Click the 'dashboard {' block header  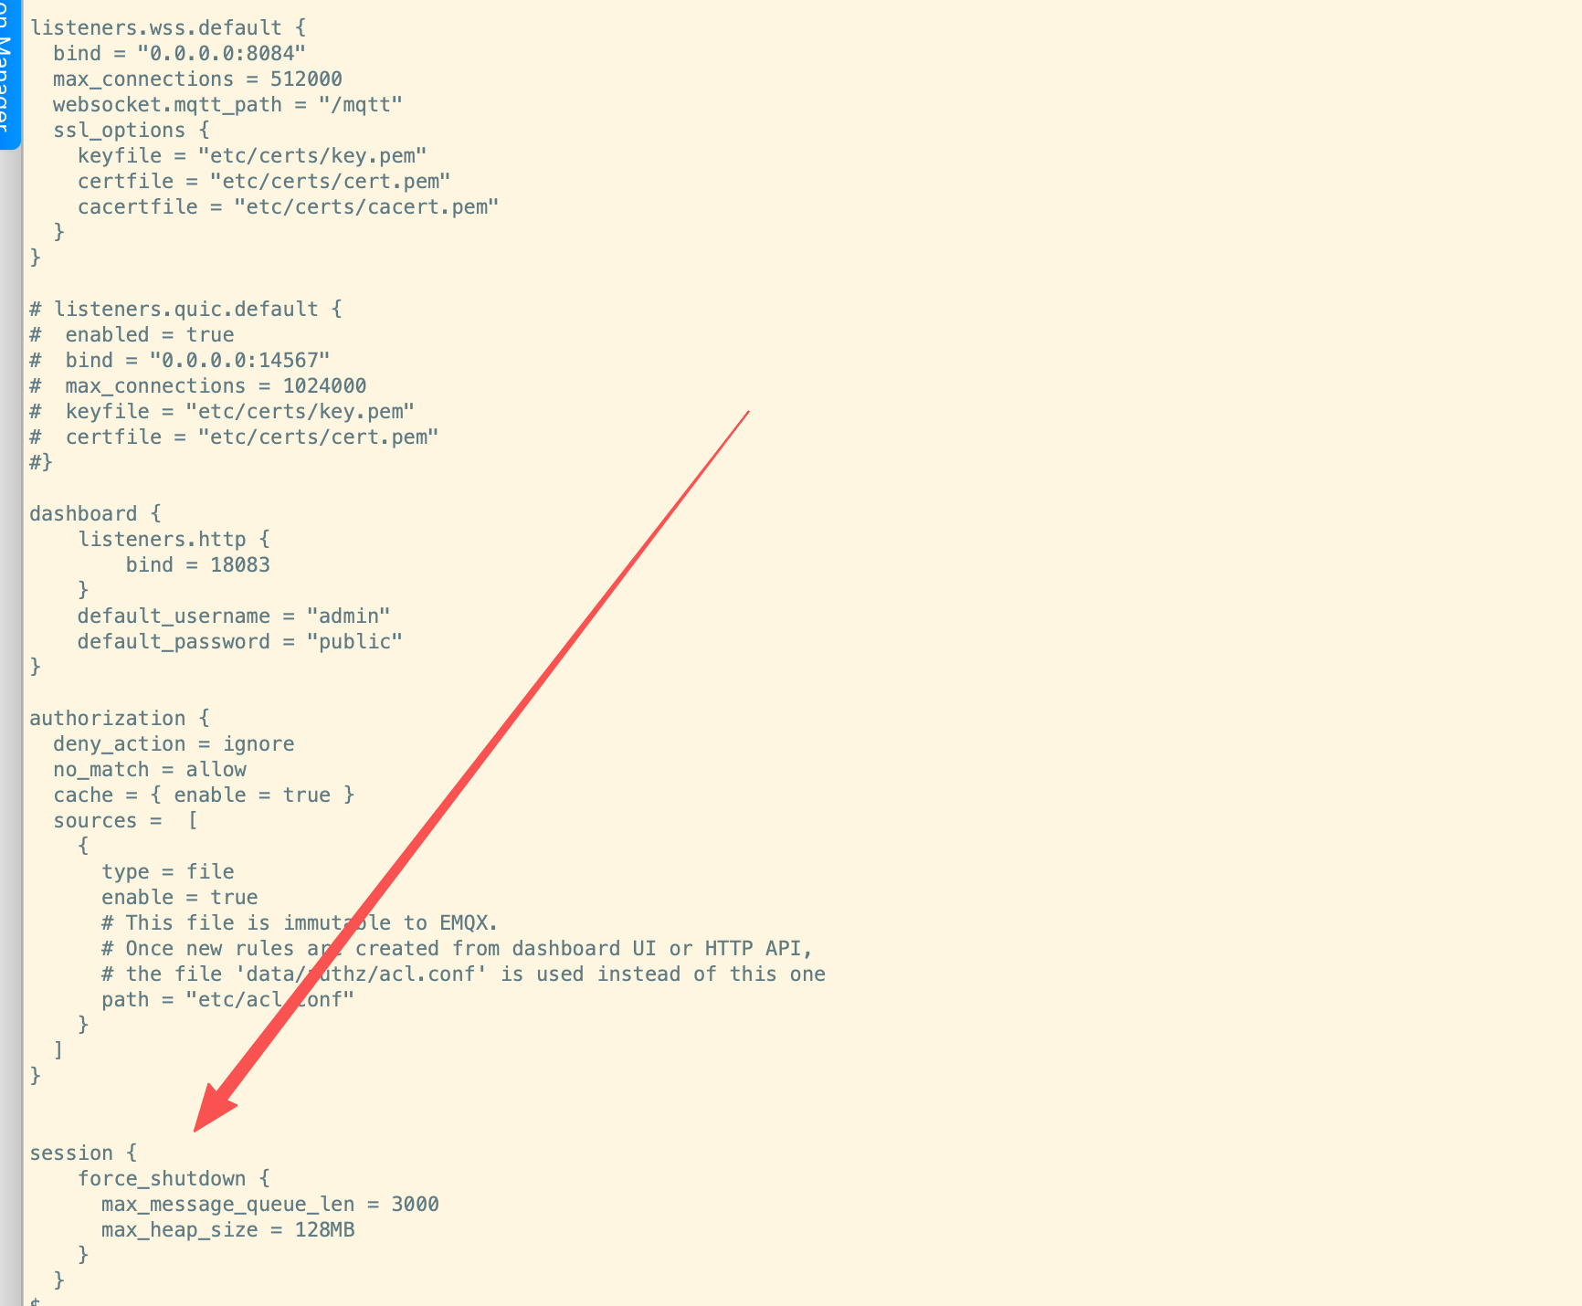(x=95, y=514)
